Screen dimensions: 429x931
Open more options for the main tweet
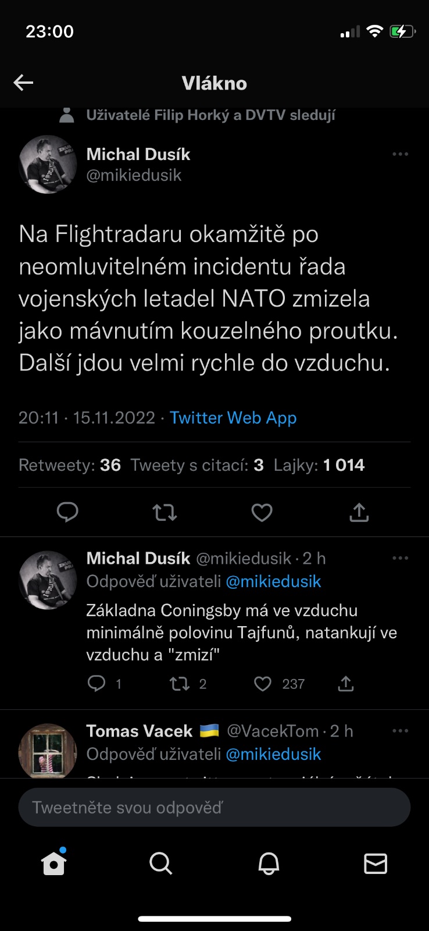pos(400,154)
